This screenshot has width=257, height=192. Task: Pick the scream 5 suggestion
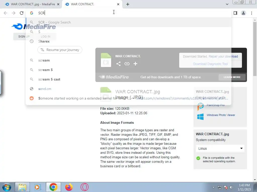[x=128, y=70]
